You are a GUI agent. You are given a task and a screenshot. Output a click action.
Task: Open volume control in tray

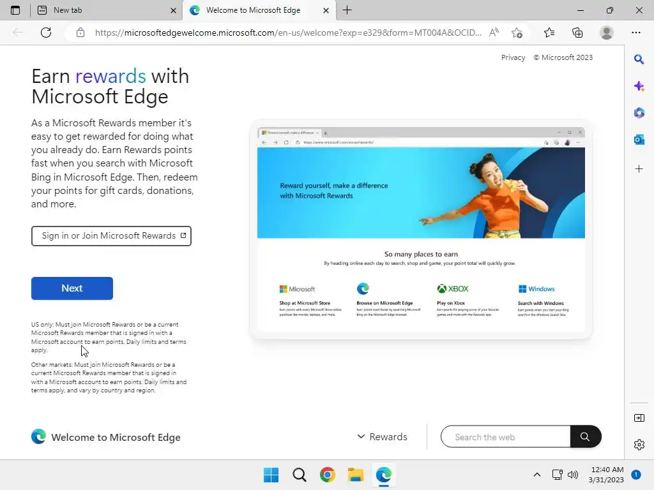(x=573, y=475)
